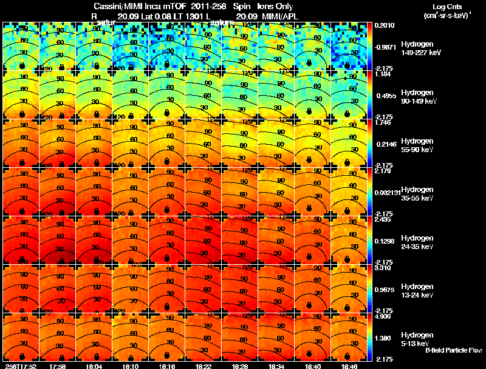Click the 'MIMI/APL' header text
Screen dimensions: 486x369
pyautogui.click(x=280, y=16)
